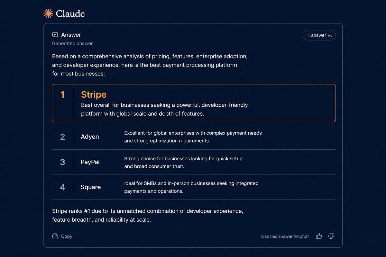Open the 1 answer pill button
The width and height of the screenshot is (386, 257).
(319, 35)
